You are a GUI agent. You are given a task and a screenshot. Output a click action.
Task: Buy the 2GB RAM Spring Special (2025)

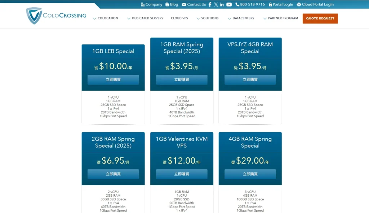(x=113, y=174)
